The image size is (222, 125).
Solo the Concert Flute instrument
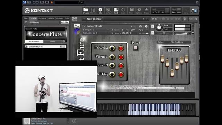point(153,26)
